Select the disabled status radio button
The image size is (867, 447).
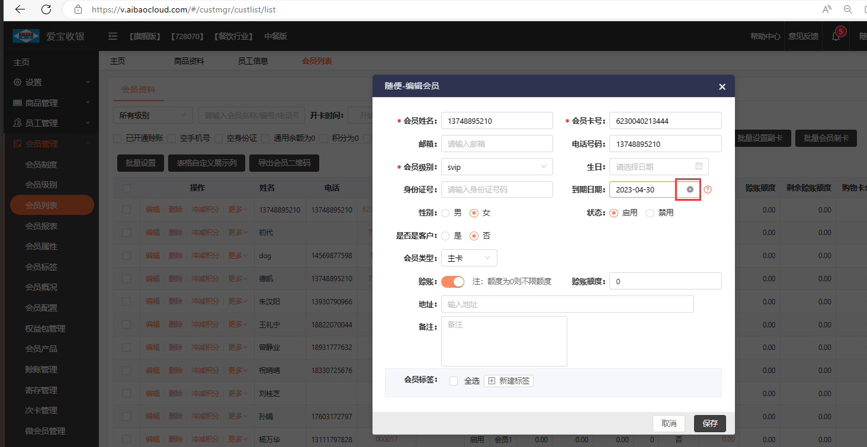(x=650, y=213)
